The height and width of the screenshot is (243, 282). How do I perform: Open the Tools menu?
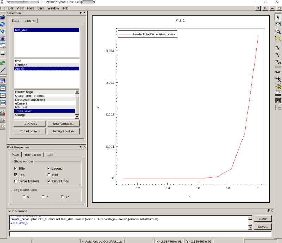tap(30, 8)
